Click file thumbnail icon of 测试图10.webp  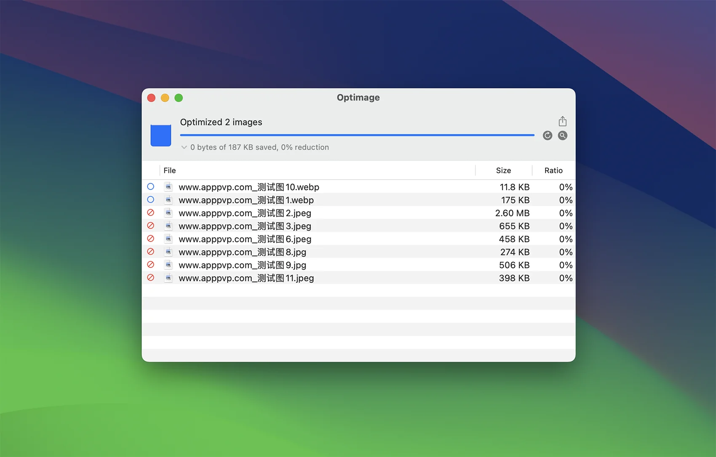[168, 187]
